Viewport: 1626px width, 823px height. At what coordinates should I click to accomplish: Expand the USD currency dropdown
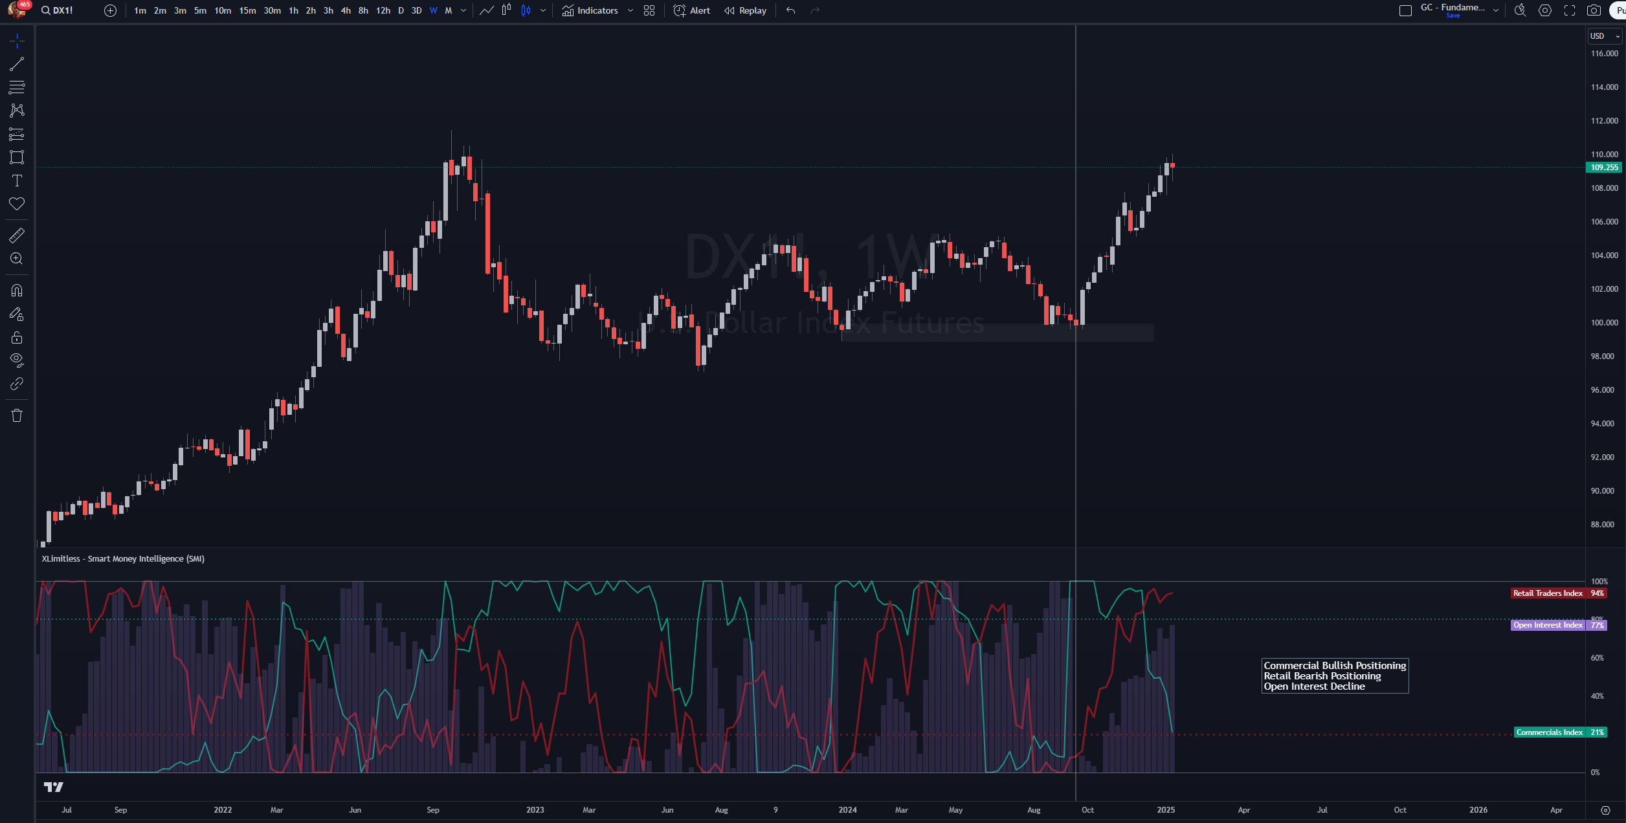pos(1604,36)
